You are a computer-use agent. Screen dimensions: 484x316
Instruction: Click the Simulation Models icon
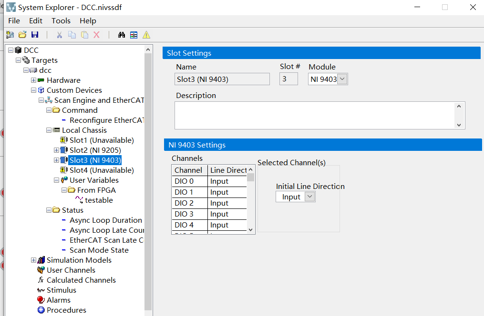41,260
